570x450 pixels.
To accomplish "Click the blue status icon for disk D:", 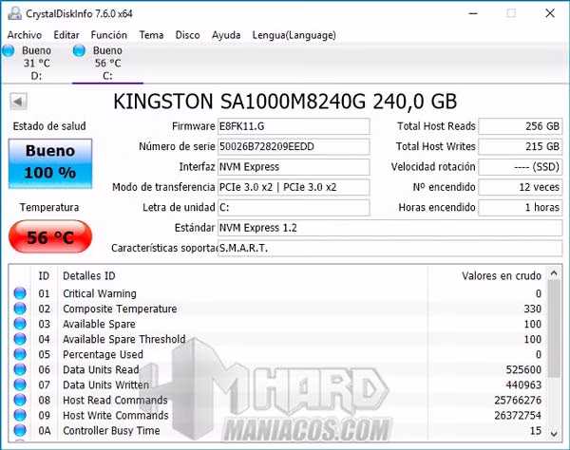I will 9,50.
